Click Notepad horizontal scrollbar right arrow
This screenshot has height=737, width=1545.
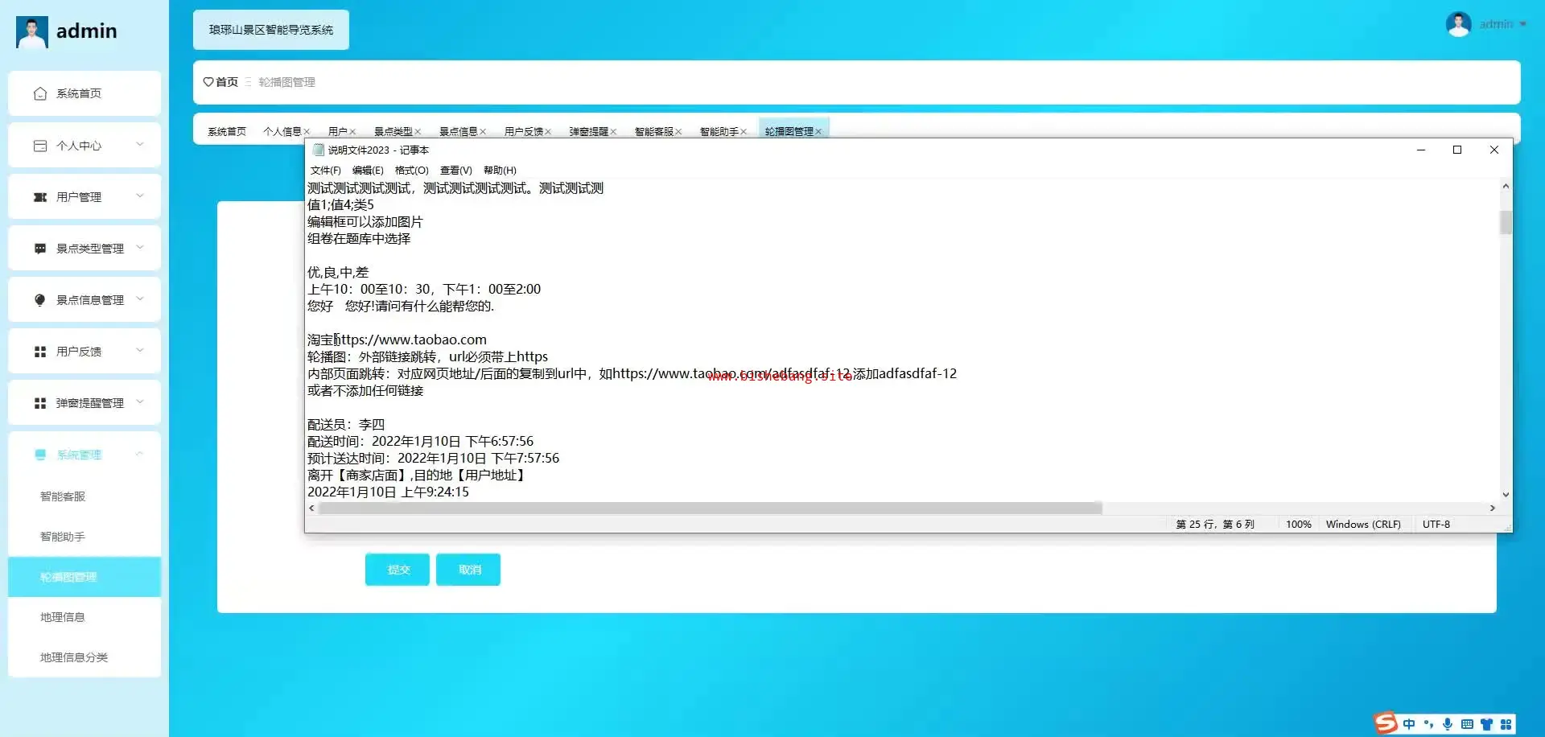pos(1493,508)
